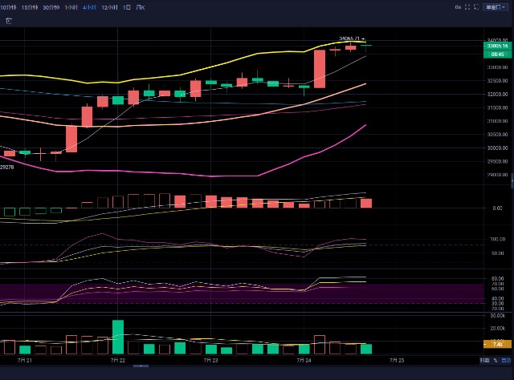Toggle the 自动 auto scale option
The image size is (514, 380).
507,361
